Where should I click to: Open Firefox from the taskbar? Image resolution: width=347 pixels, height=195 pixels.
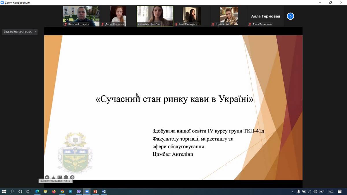(54, 192)
